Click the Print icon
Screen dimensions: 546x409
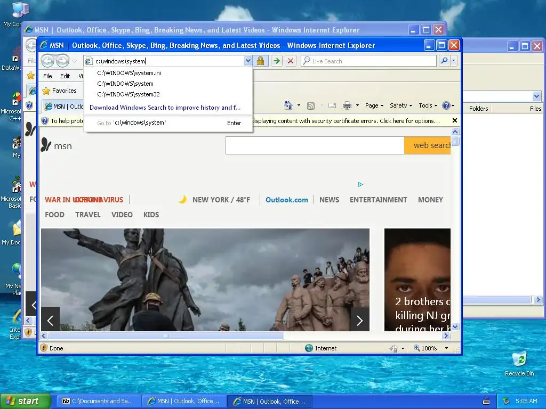pyautogui.click(x=347, y=105)
